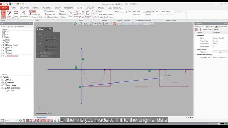Pick the Tangent Arc tool
This screenshot has width=228, height=128.
click(50, 14)
